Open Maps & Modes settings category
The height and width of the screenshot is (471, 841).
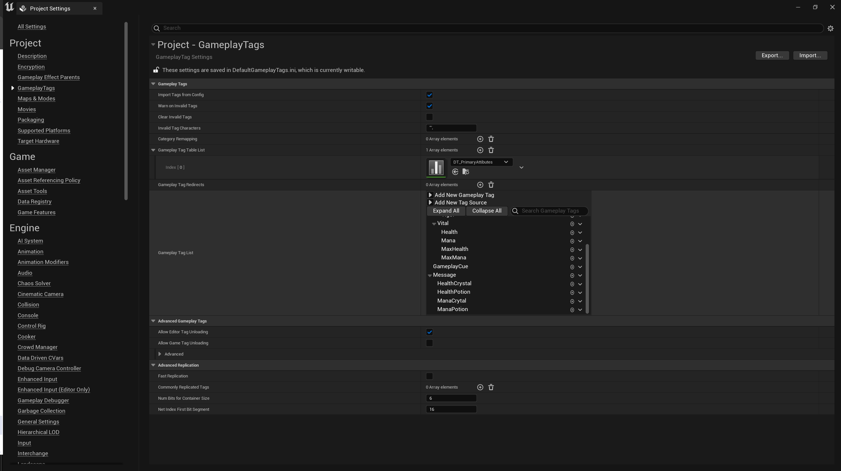[x=36, y=98]
